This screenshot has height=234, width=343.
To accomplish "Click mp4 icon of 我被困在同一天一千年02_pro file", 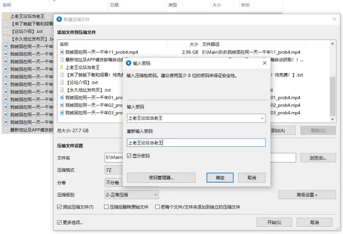I will [62, 105].
